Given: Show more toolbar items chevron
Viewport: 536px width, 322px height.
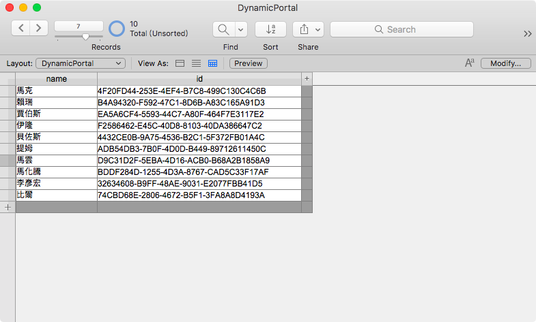Looking at the screenshot, I should pyautogui.click(x=527, y=33).
